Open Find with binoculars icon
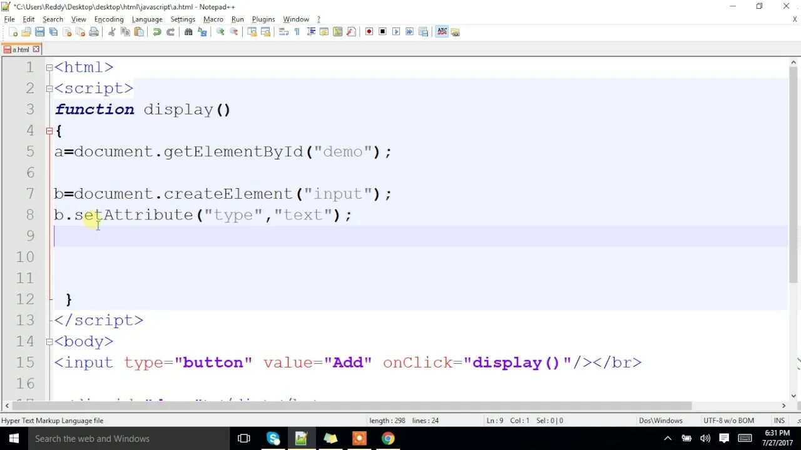The width and height of the screenshot is (801, 450). pos(188,32)
